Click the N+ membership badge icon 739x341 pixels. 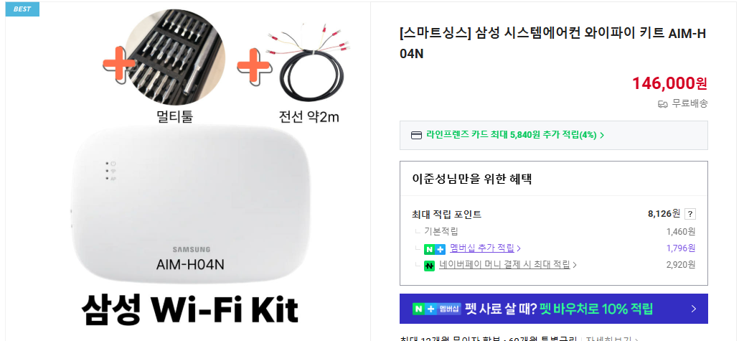tap(435, 248)
